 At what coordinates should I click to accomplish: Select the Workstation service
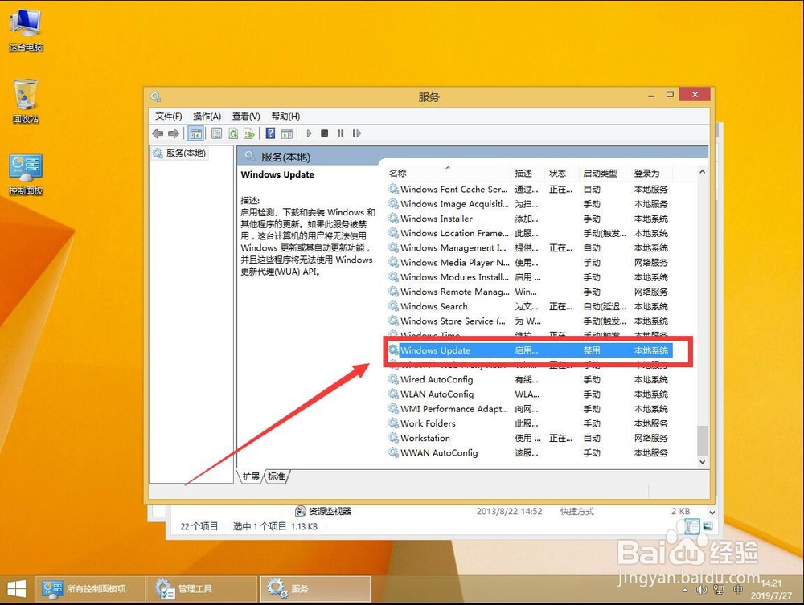(x=529, y=439)
